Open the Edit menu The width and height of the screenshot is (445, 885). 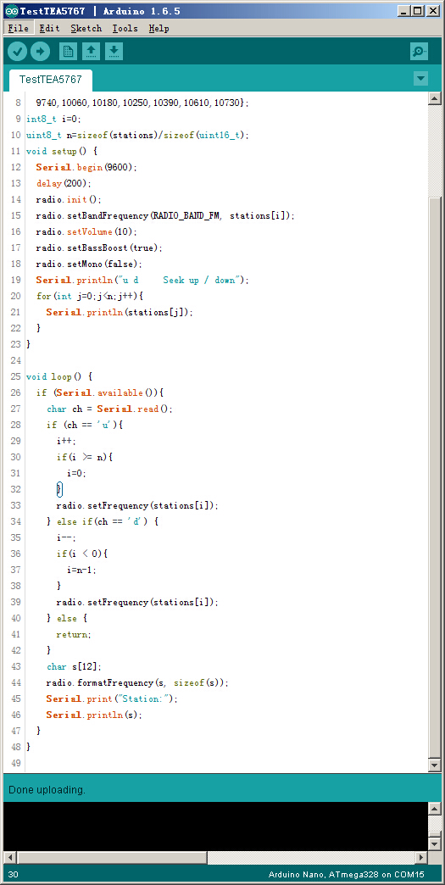(x=49, y=28)
